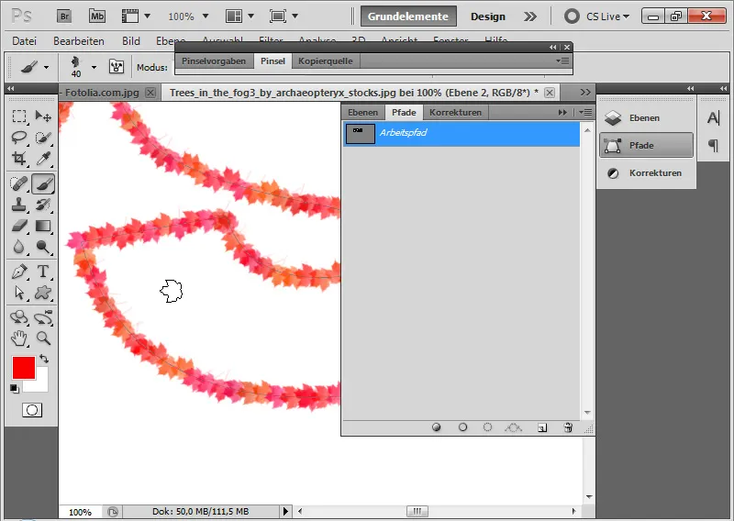Toggle the Brush panel button
Screen dimensions: 734x521
coord(117,67)
